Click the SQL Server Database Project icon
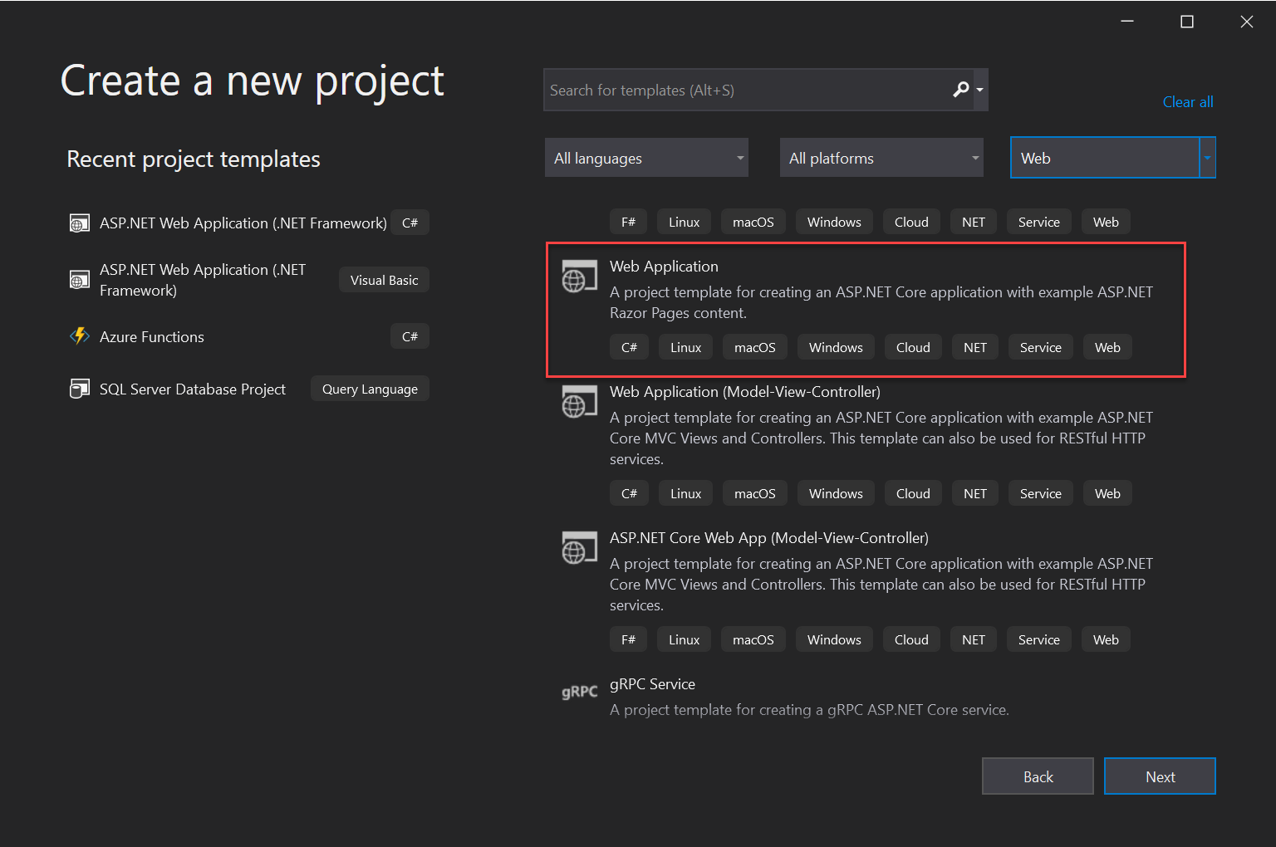Viewport: 1276px width, 847px height. coord(79,388)
